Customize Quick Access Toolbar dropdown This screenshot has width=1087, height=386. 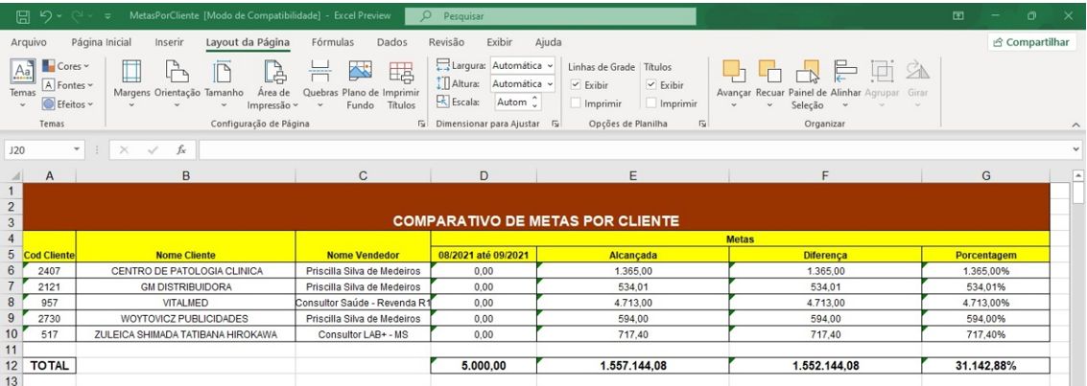point(107,15)
